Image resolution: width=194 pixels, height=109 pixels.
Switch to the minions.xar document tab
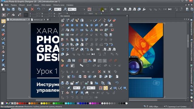pyautogui.click(x=38, y=20)
